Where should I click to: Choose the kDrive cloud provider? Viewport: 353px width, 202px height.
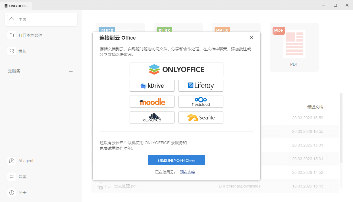[152, 86]
